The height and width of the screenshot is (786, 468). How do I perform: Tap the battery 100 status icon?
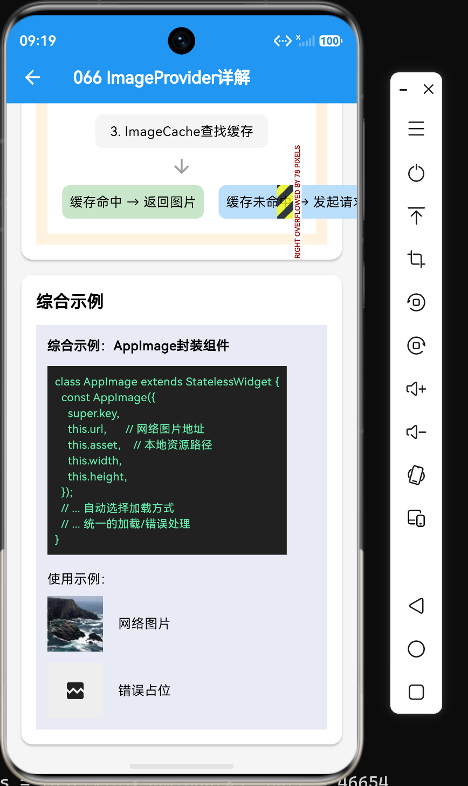click(x=331, y=40)
